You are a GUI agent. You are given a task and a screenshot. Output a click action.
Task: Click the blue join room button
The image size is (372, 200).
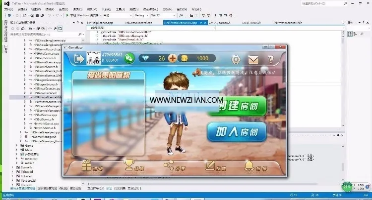point(237,132)
